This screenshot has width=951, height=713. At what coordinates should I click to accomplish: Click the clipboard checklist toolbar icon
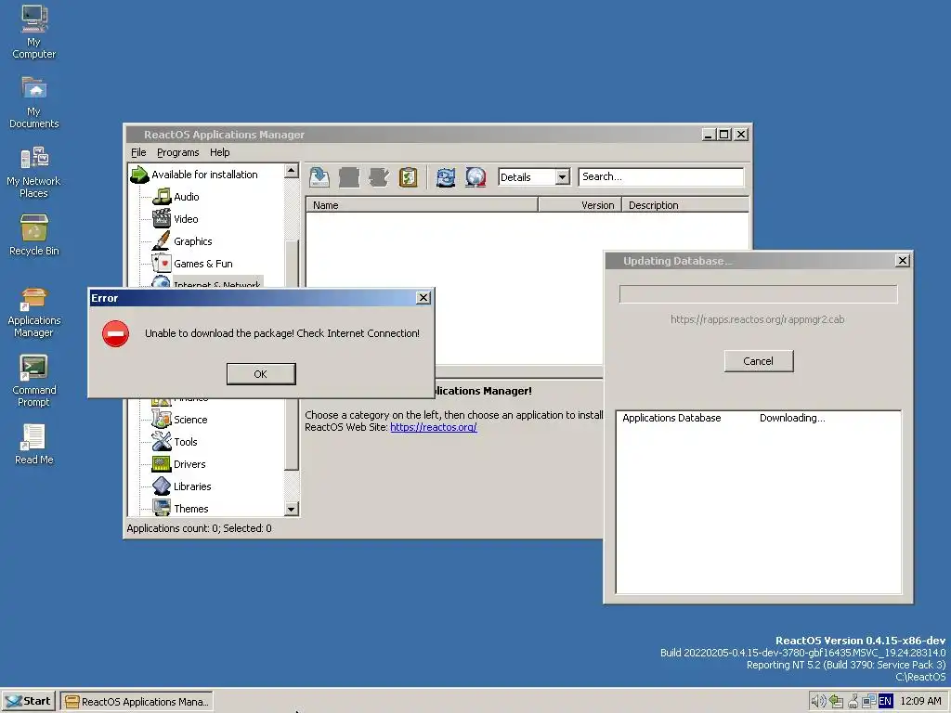coord(409,177)
